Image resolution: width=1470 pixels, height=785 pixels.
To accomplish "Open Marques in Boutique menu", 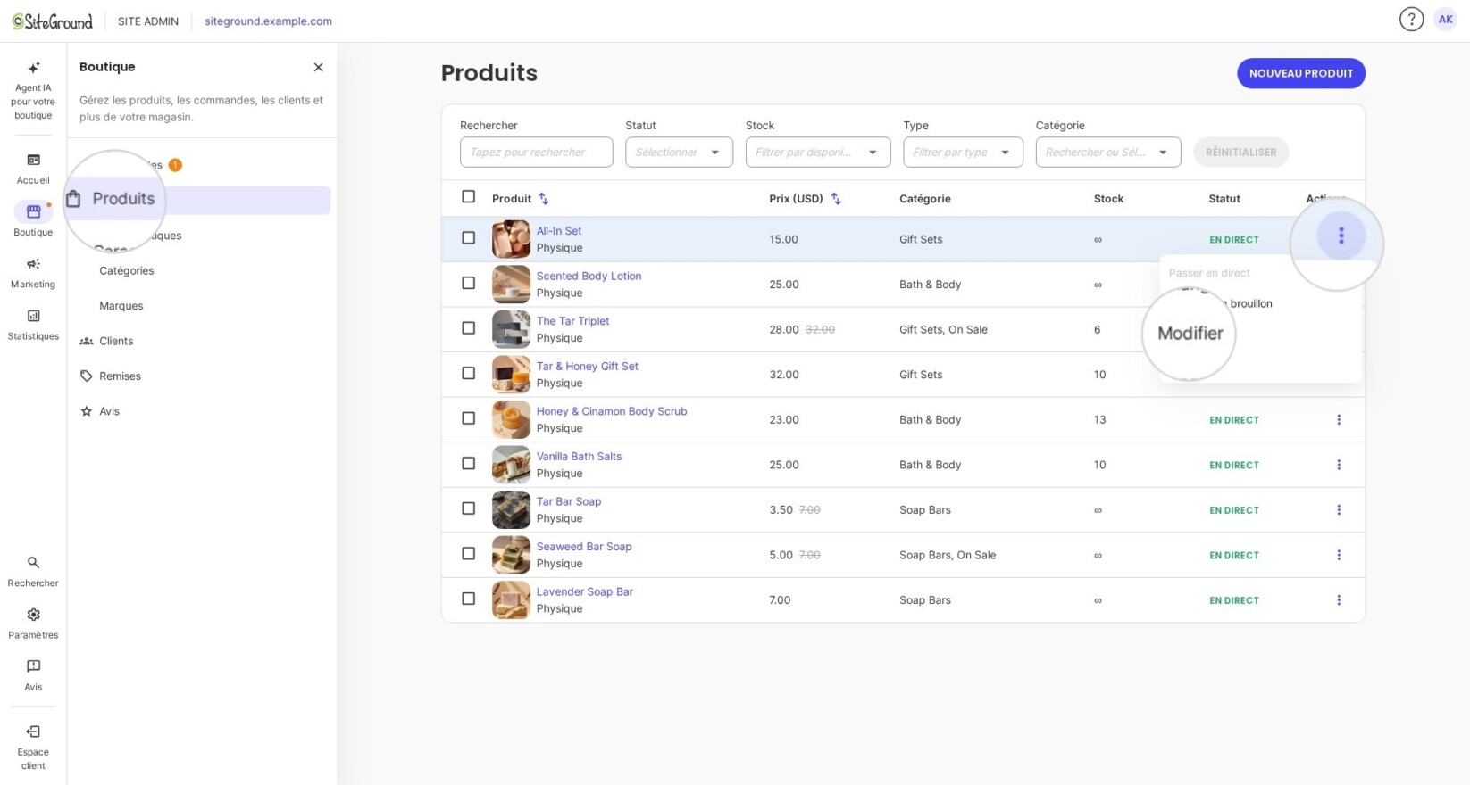I will [x=121, y=306].
